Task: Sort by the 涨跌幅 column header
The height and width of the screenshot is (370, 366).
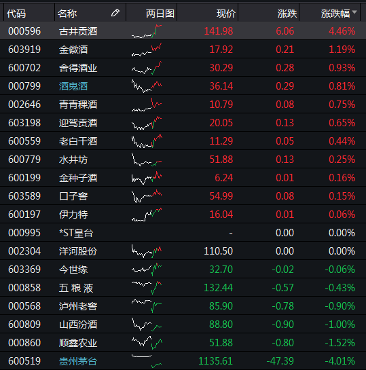Action: pos(335,14)
